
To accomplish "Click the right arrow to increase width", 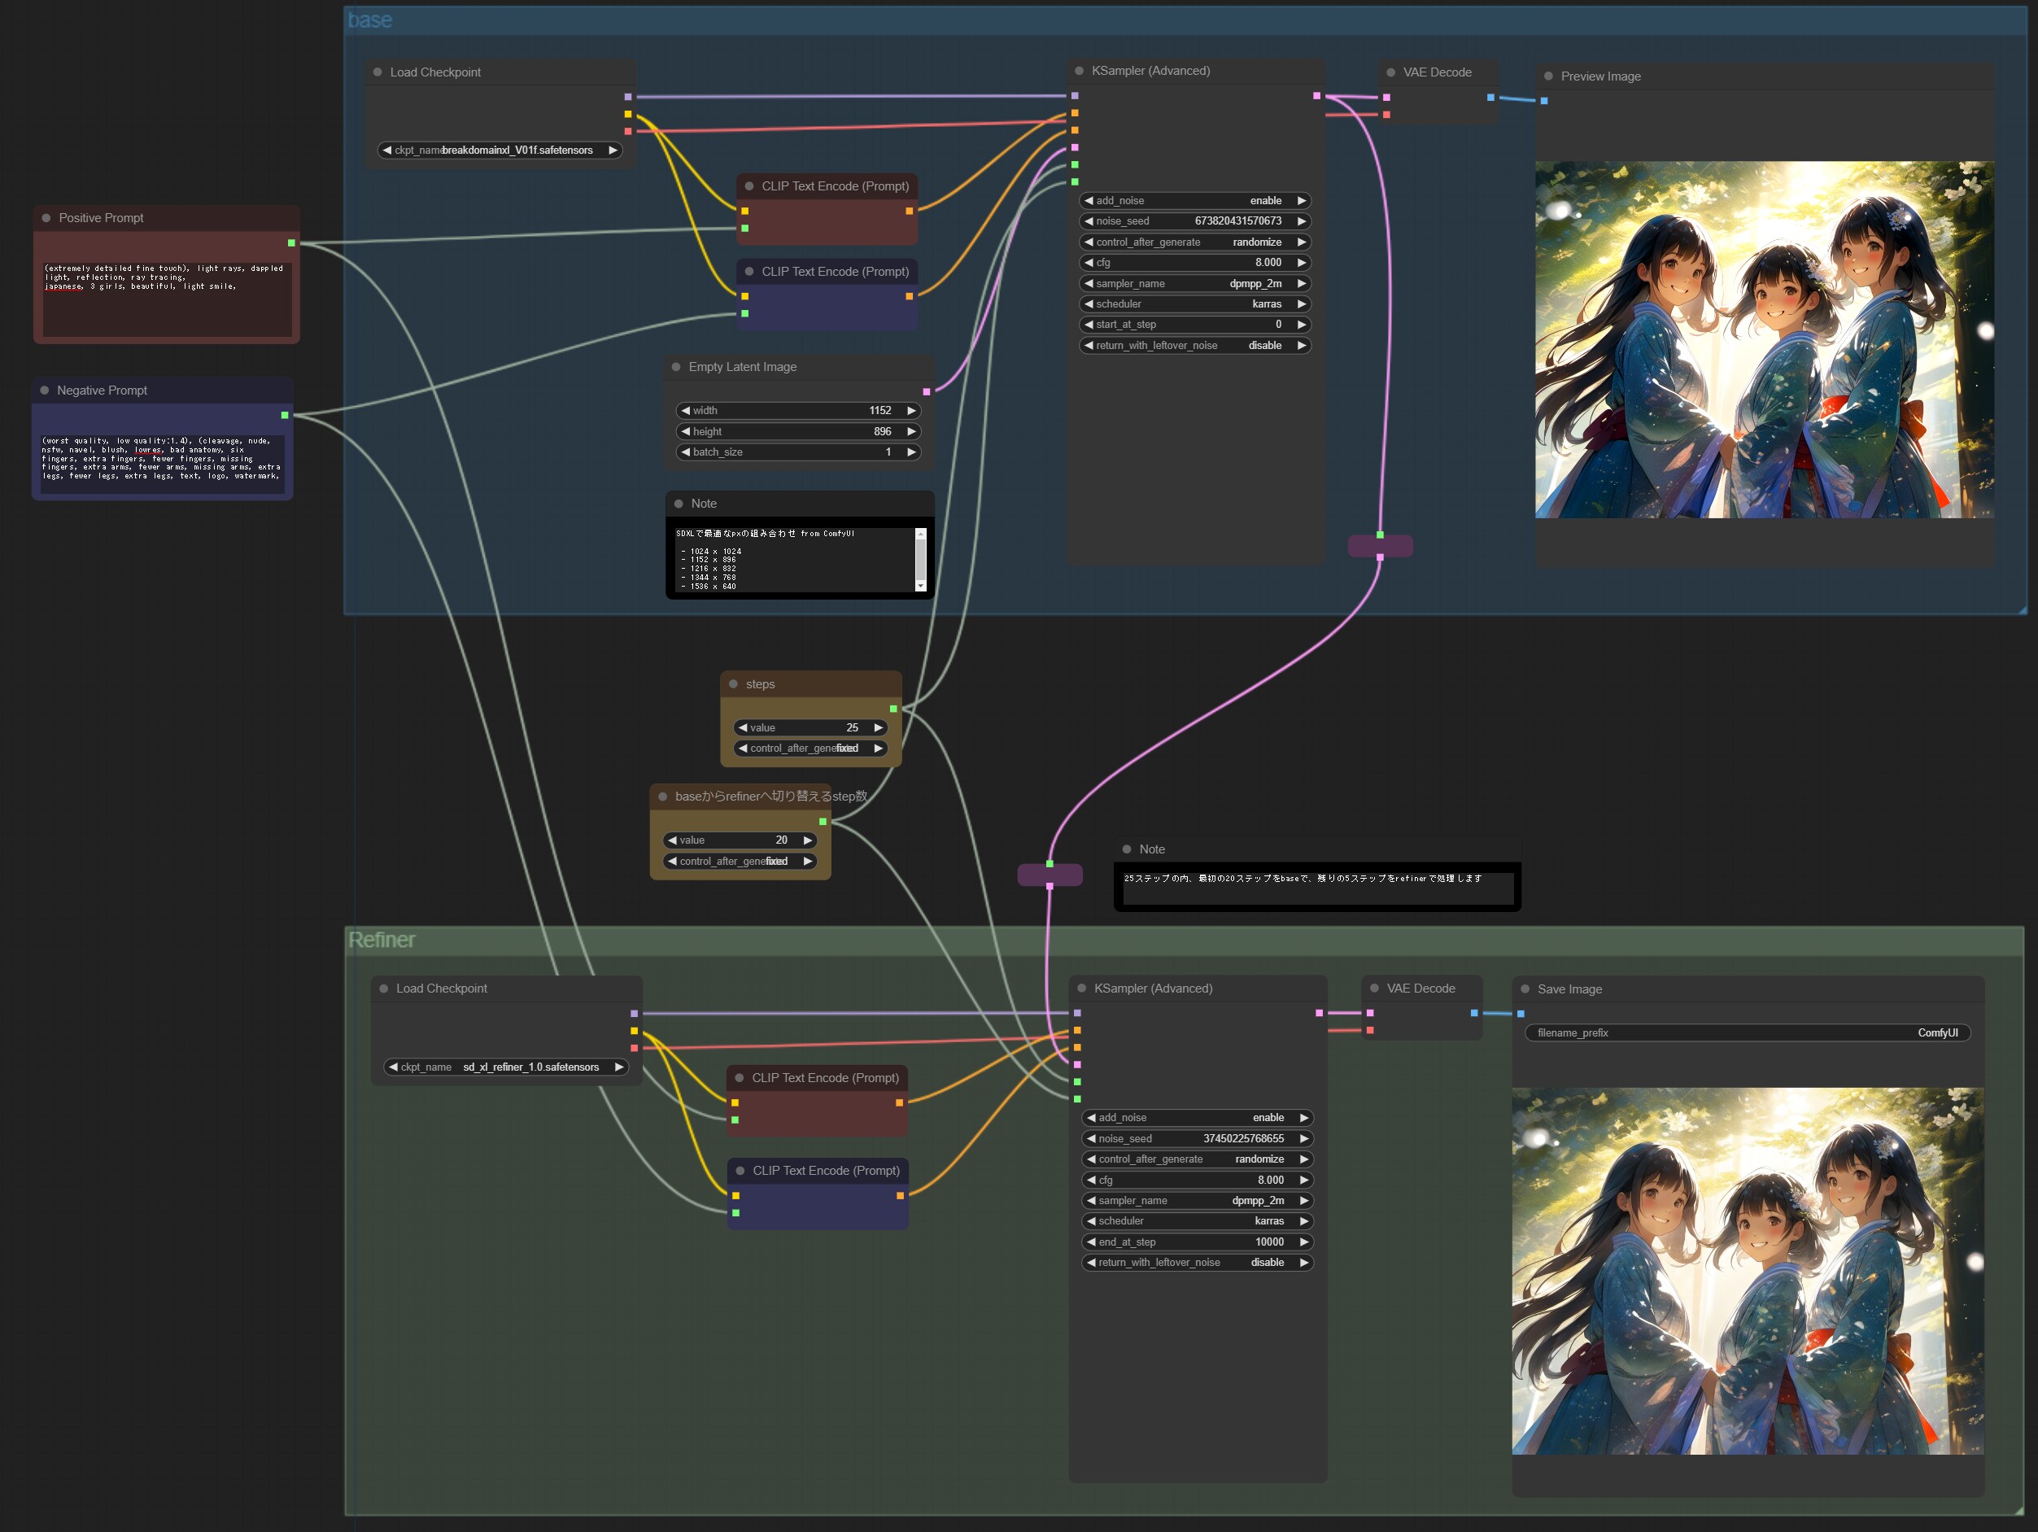I will (x=911, y=411).
